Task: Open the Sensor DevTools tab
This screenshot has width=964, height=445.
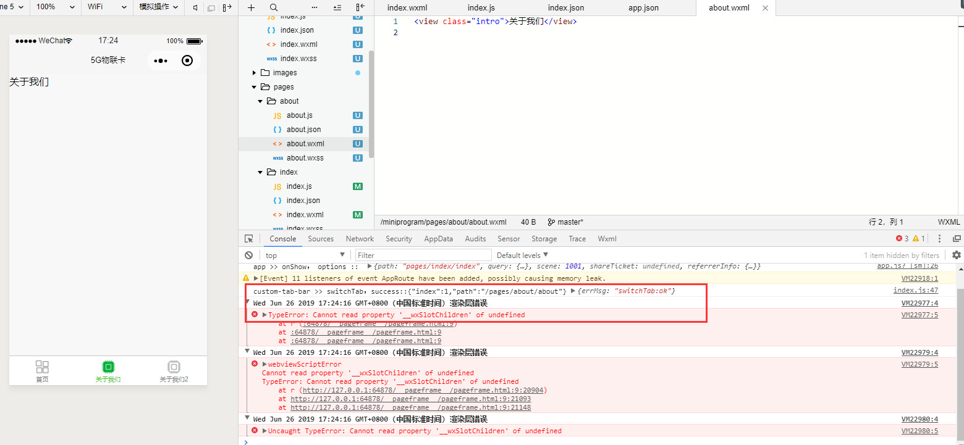Action: 509,239
